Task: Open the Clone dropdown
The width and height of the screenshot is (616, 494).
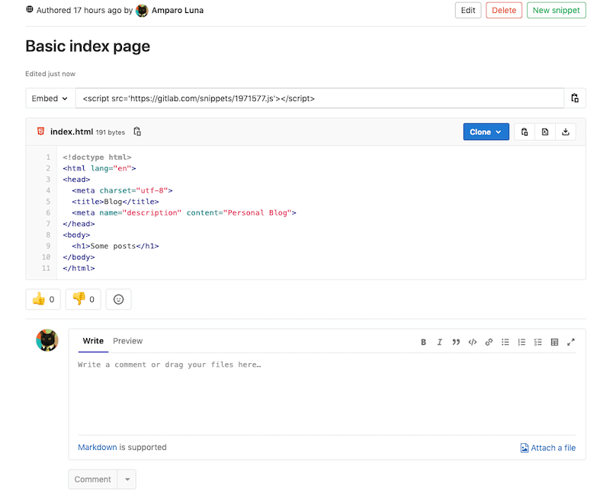Action: [486, 131]
